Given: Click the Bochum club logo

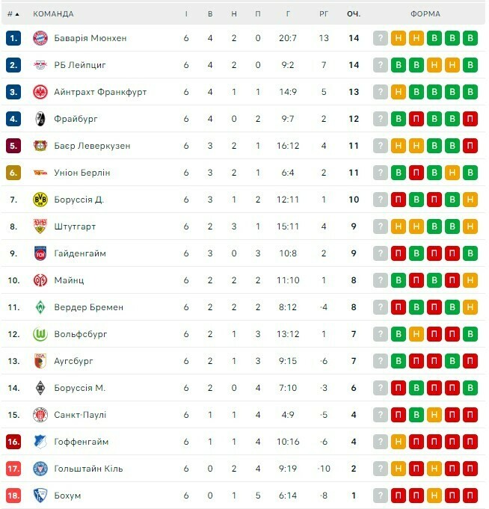Looking at the screenshot, I should 40,496.
